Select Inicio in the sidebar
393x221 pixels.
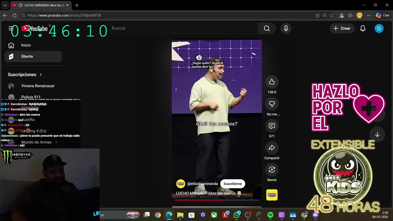pos(33,45)
